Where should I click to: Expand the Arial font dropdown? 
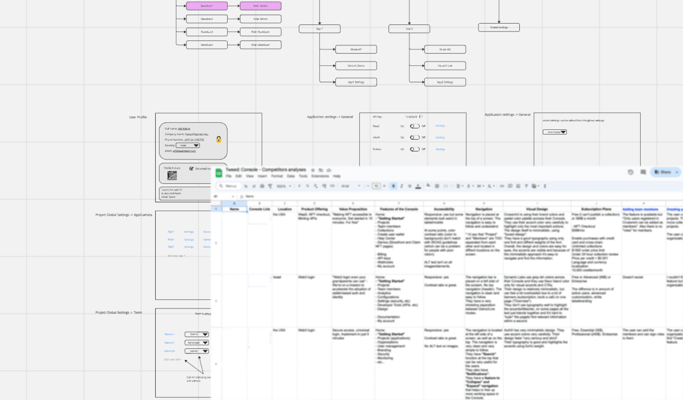(351, 186)
